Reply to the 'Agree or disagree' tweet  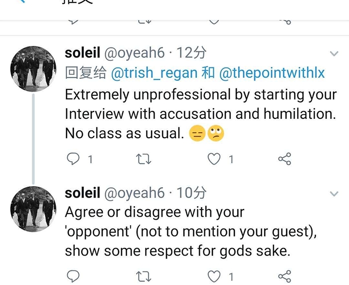click(73, 276)
